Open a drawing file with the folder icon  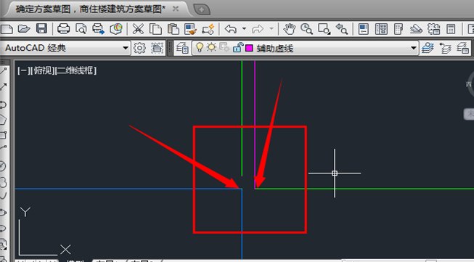[x=24, y=29]
